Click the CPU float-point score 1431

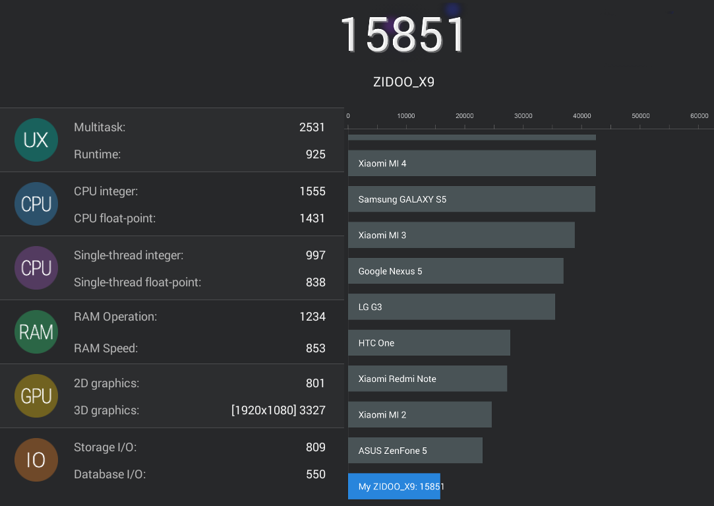(312, 218)
